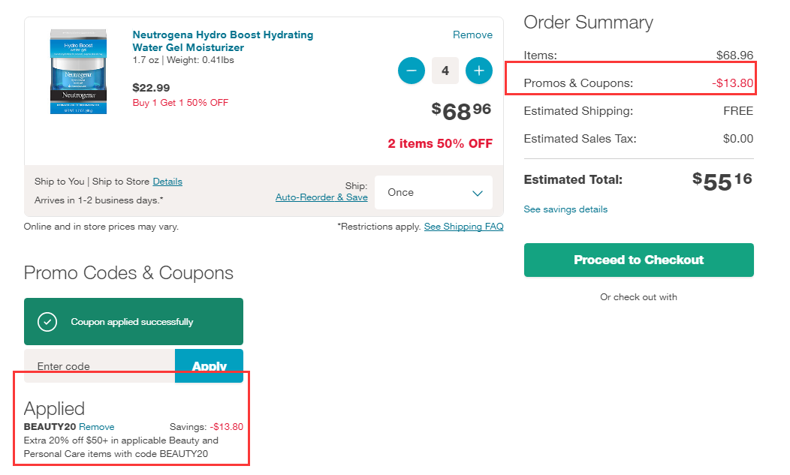Open the Neutrogena Hydro Boost product title link
Image resolution: width=790 pixels, height=475 pixels.
(x=222, y=41)
